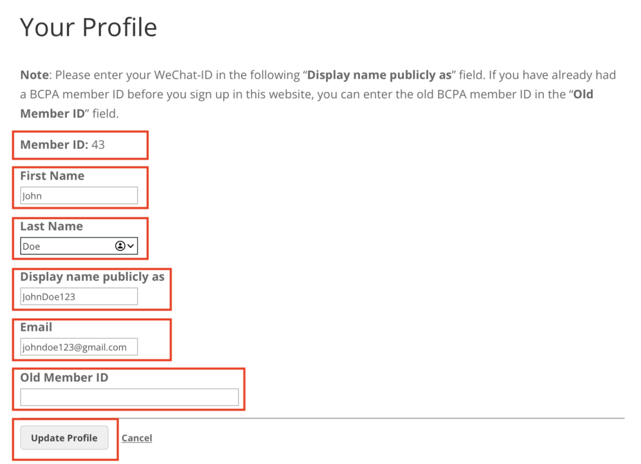The width and height of the screenshot is (641, 464).
Task: Click into the First Name field
Action: click(x=78, y=196)
